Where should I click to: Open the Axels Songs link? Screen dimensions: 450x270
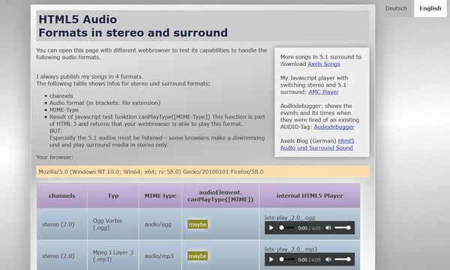[x=324, y=64]
